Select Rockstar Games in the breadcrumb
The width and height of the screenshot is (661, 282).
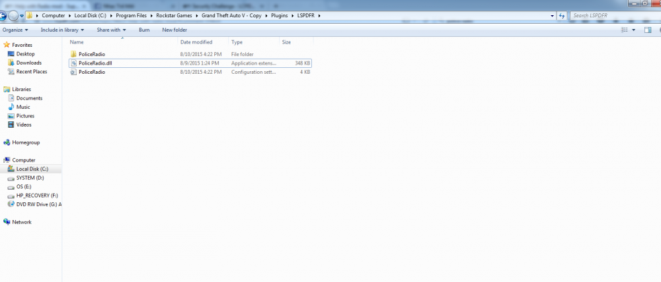pos(174,16)
